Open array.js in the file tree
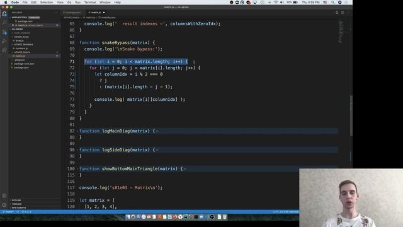Image resolution: width=403 pixels, height=227 pixels. tap(20, 40)
